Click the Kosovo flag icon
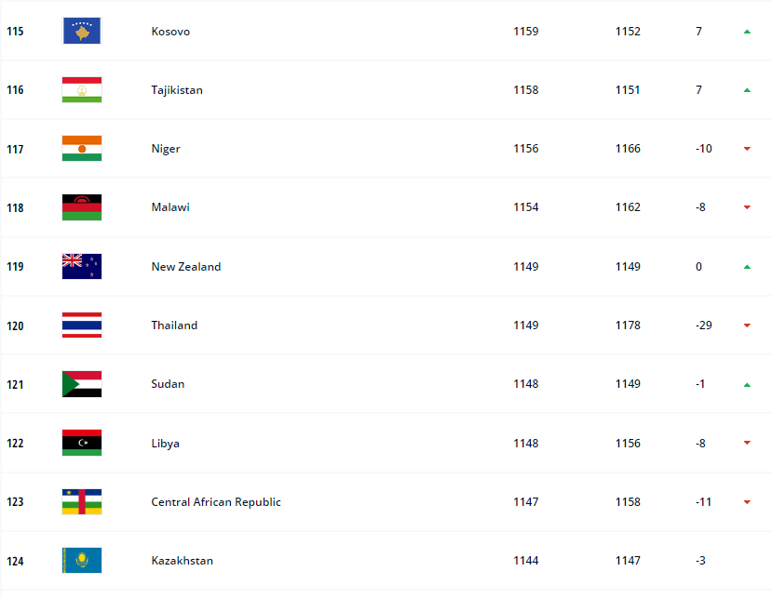Viewport: 772px width, 598px height. [x=82, y=31]
